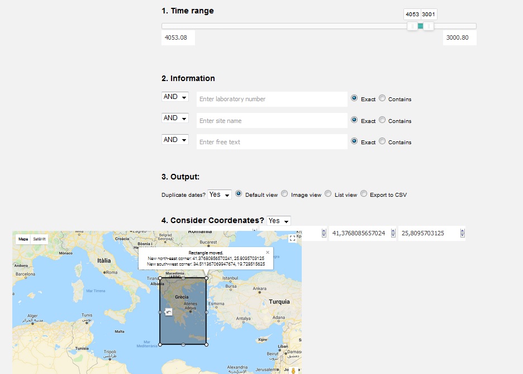
Task: Click the Itàlia label on the map
Action: 104,260
